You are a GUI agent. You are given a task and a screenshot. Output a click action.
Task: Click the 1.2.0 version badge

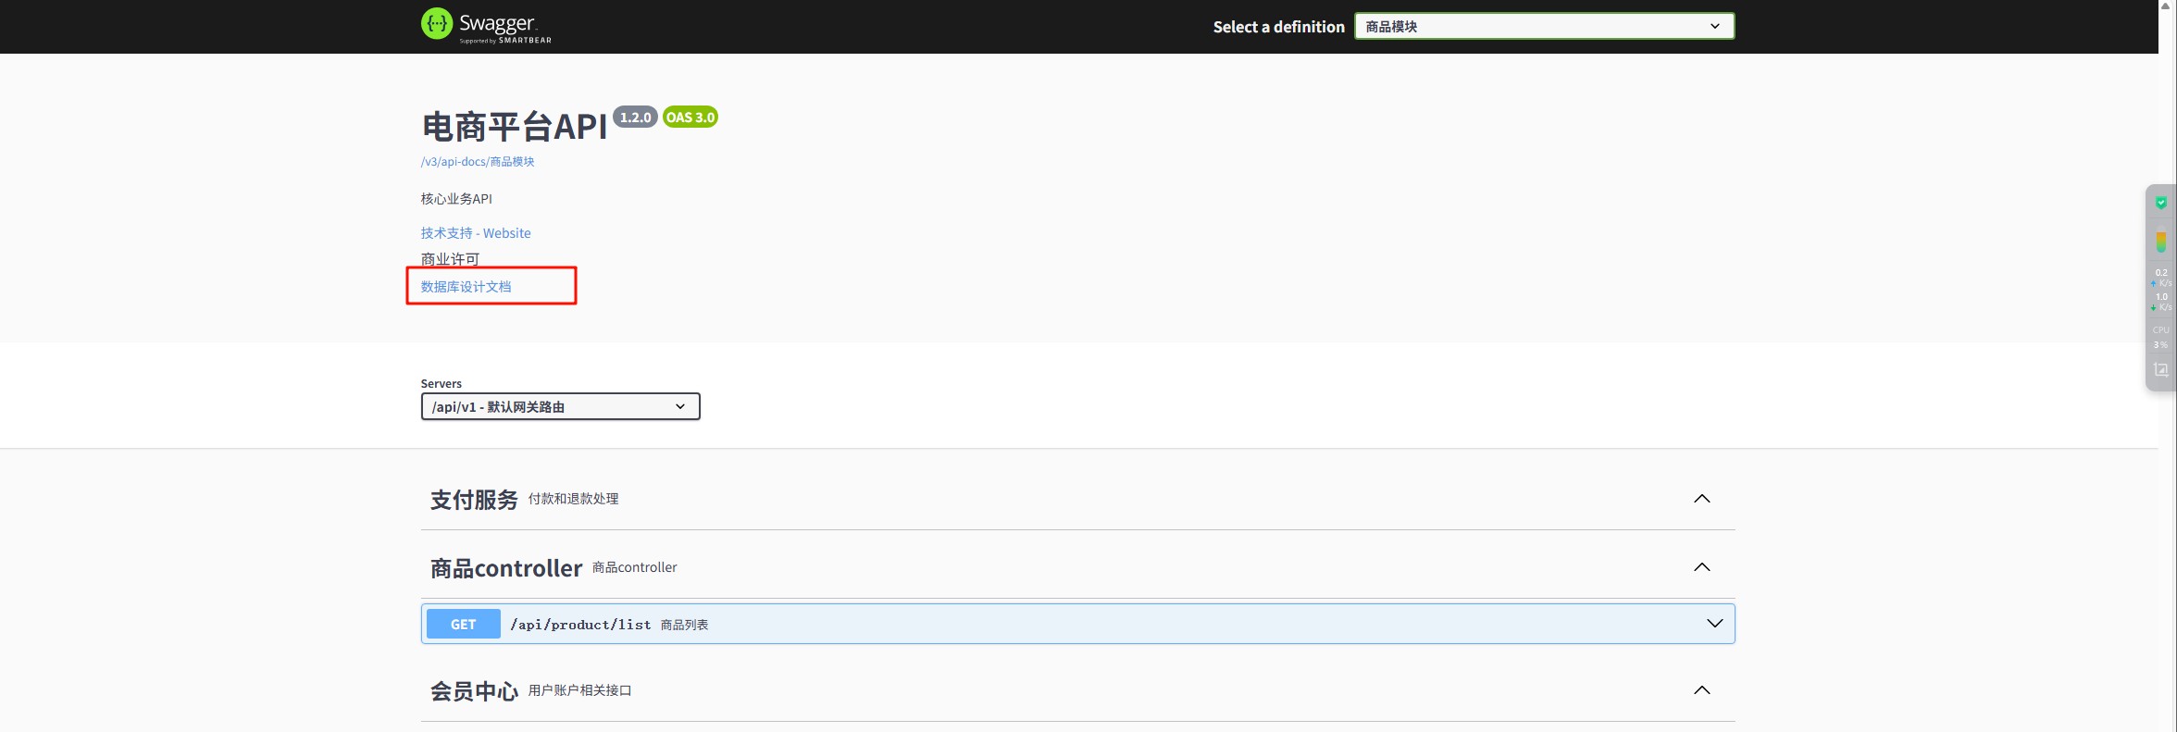pyautogui.click(x=635, y=118)
